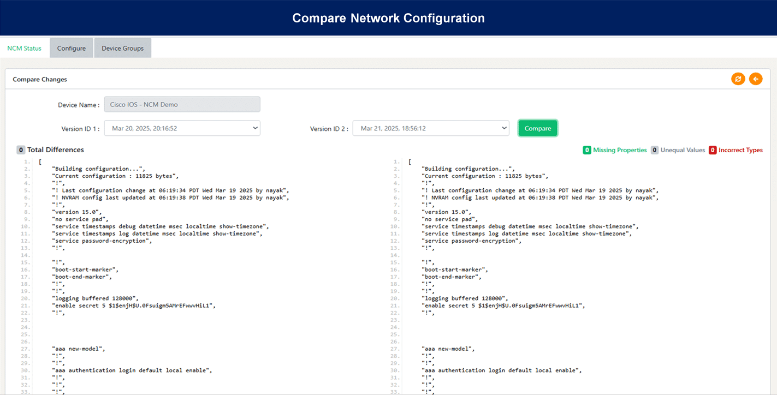Click the gray Unequal Values count badge

(x=655, y=150)
